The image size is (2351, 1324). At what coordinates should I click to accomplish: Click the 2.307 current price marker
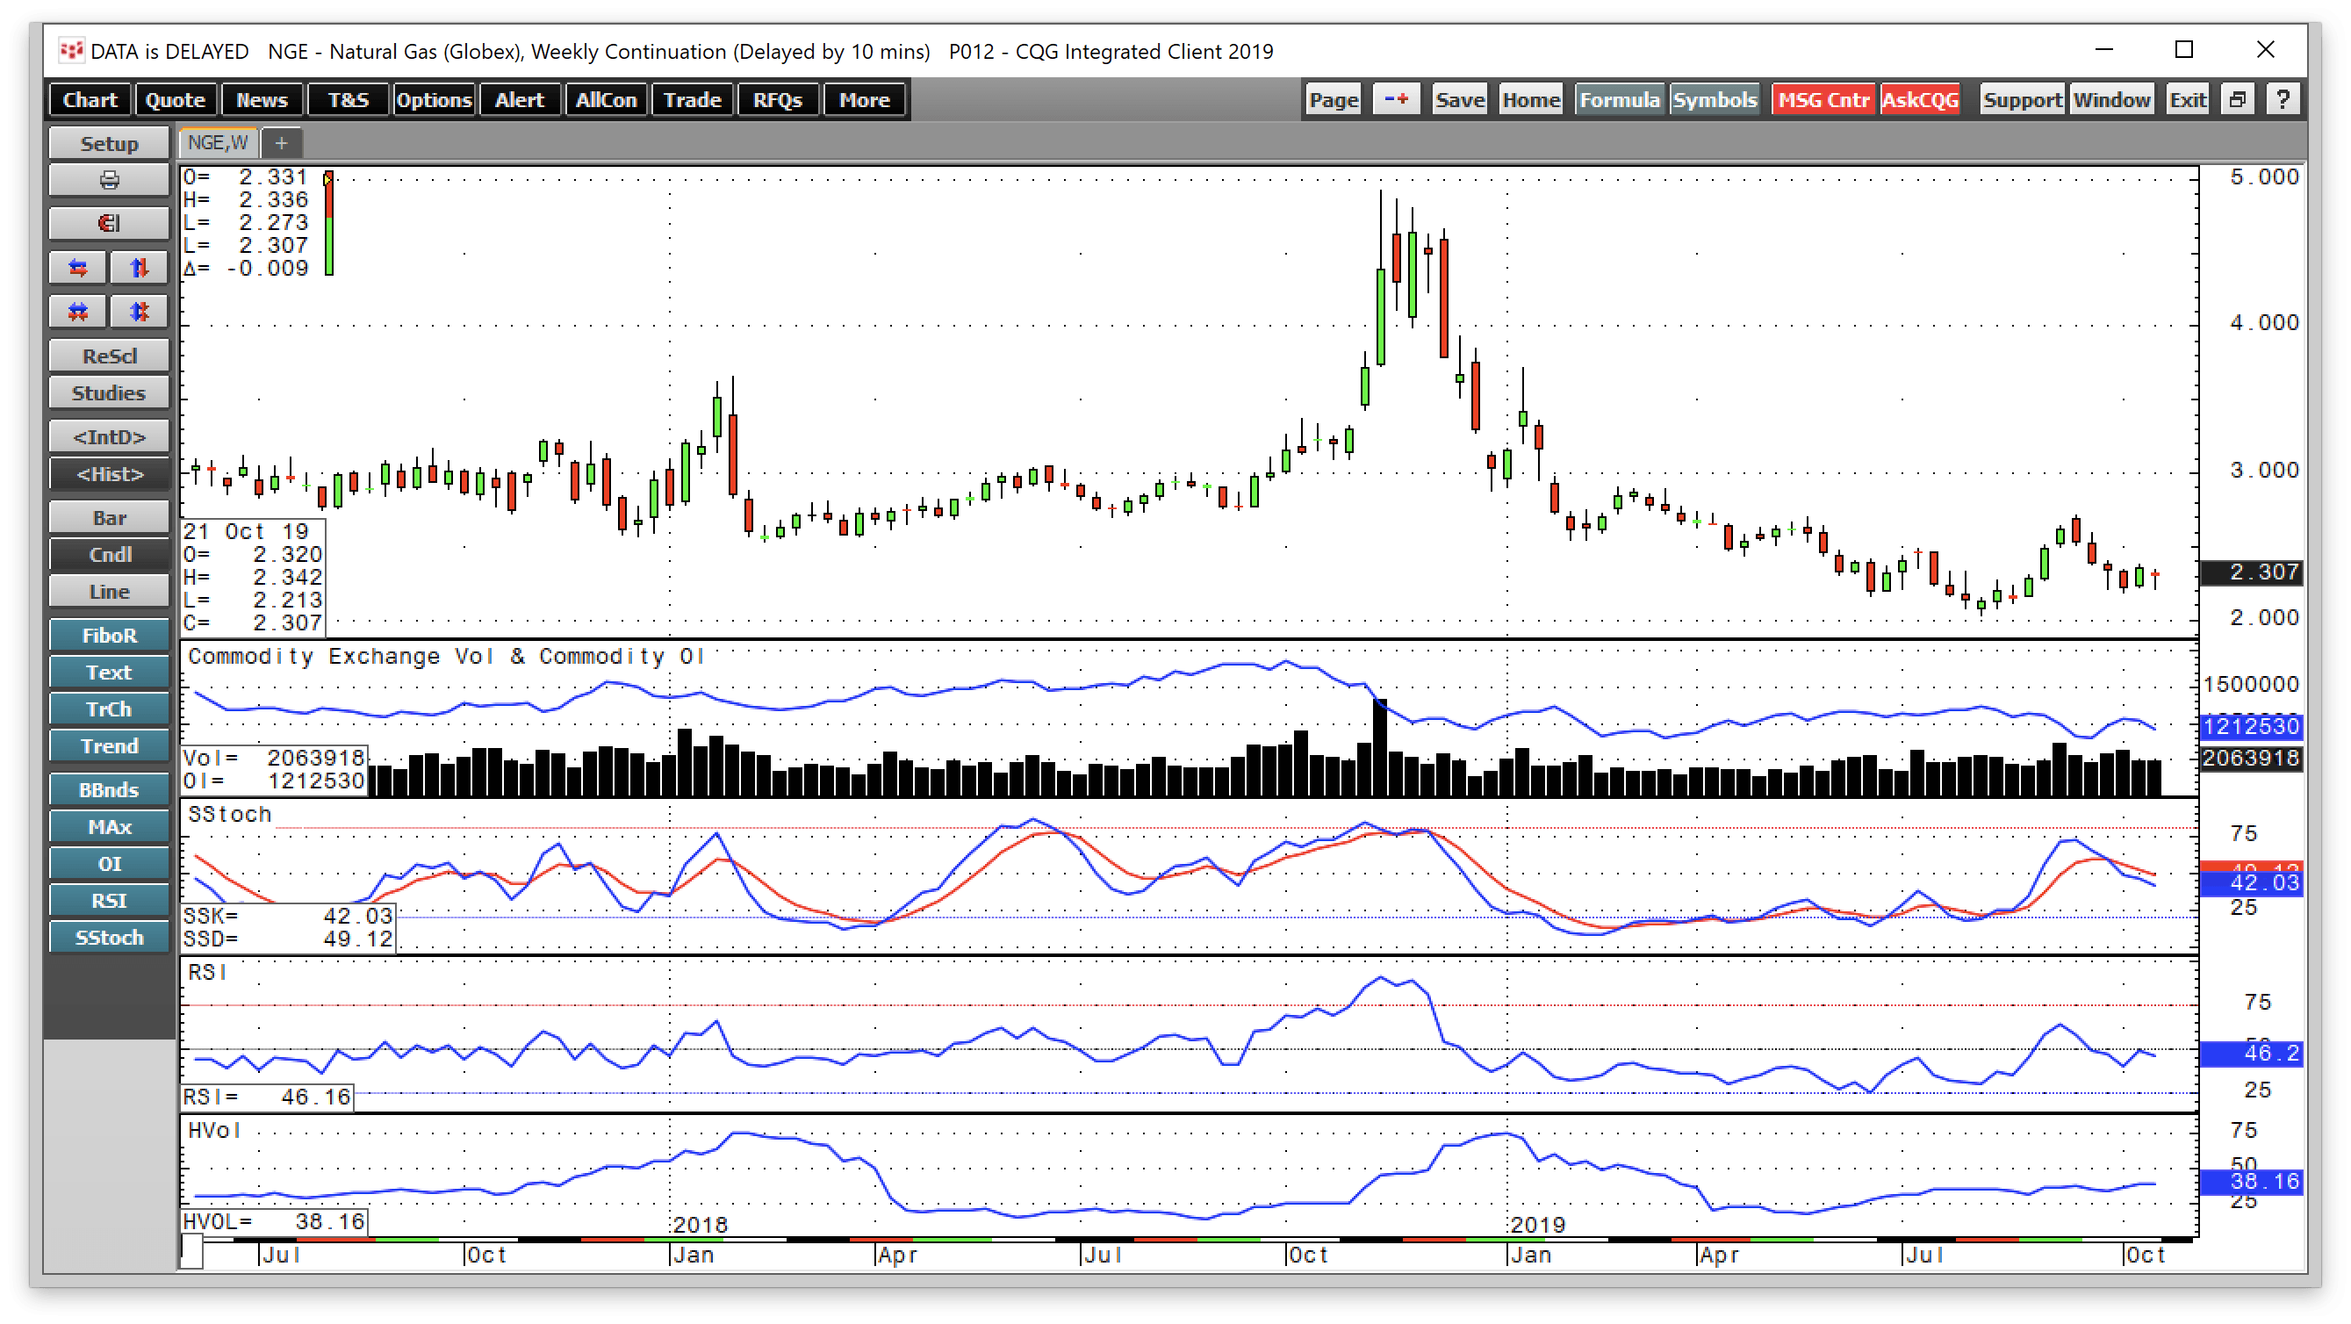2251,572
